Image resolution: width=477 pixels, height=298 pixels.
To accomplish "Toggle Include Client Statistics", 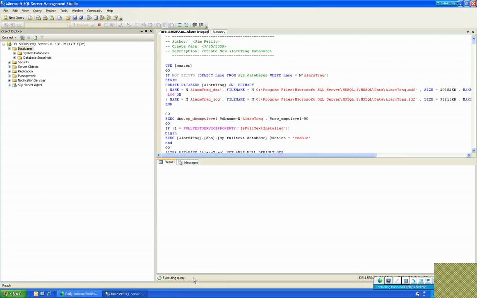I will pyautogui.click(x=144, y=25).
